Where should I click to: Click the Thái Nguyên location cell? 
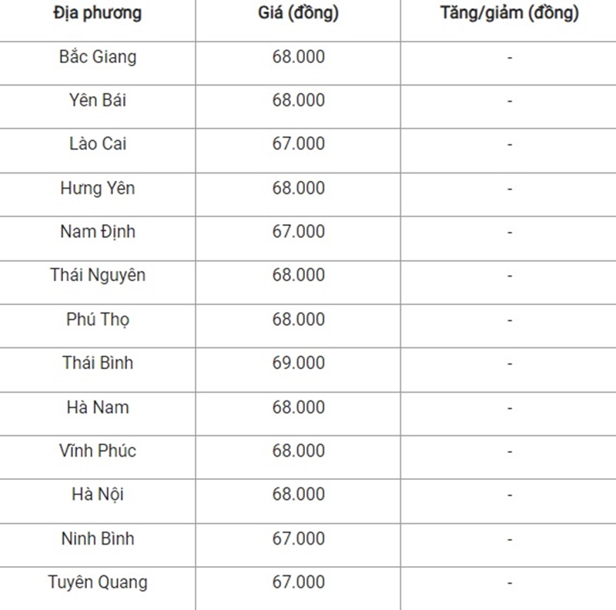pyautogui.click(x=98, y=275)
